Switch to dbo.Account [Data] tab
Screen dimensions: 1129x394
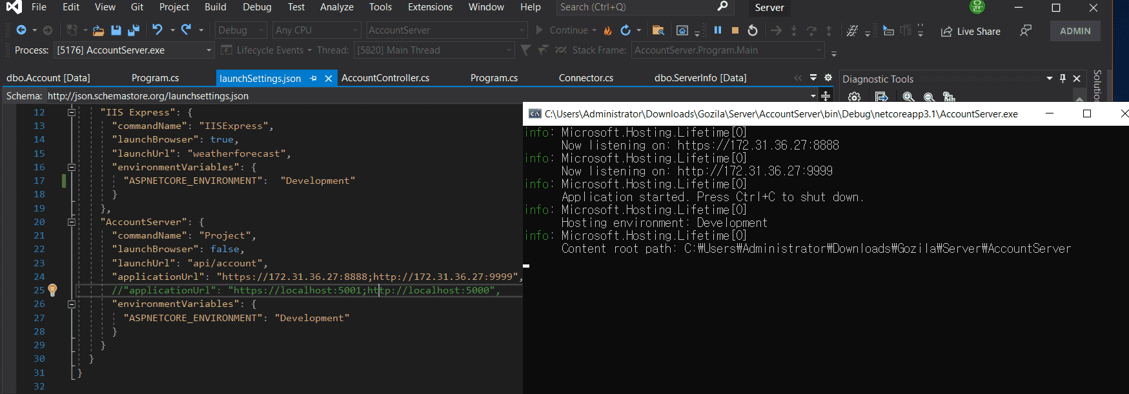[x=48, y=78]
